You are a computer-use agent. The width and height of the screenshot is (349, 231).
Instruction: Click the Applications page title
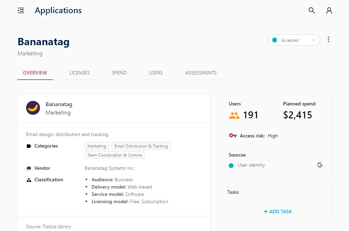point(58,10)
